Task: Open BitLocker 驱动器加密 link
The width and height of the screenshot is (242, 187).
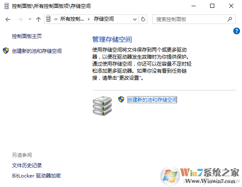Action: pos(36,176)
